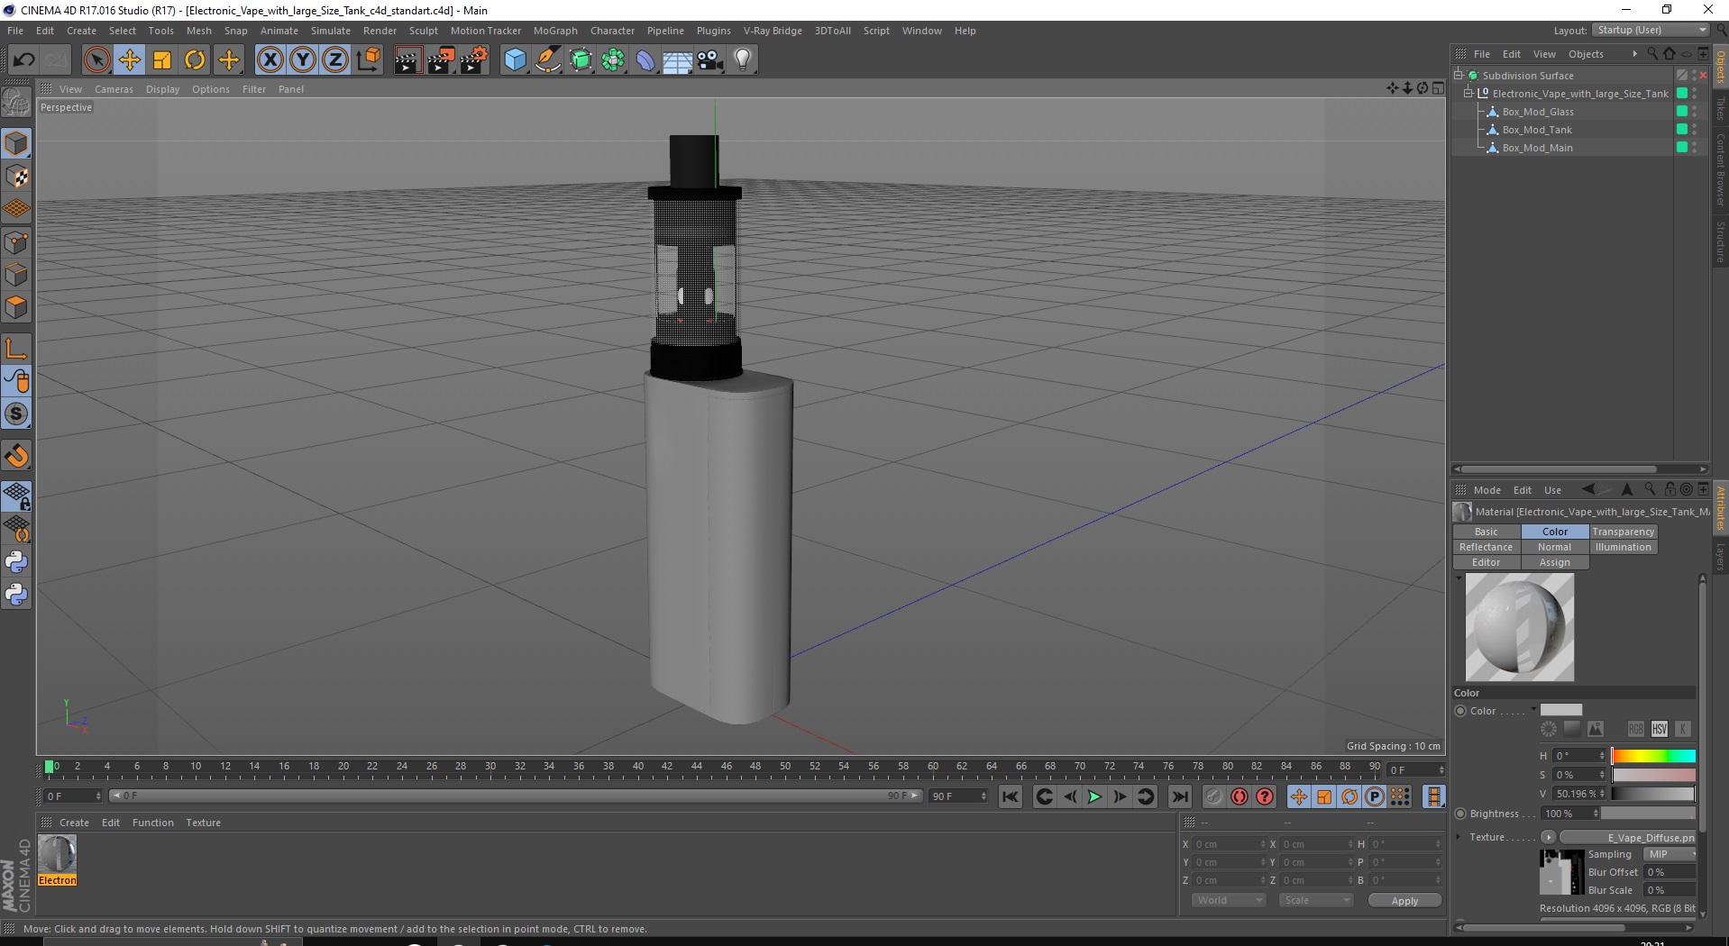Open the Sampling MIP dropdown
This screenshot has height=946, width=1729.
tap(1670, 854)
